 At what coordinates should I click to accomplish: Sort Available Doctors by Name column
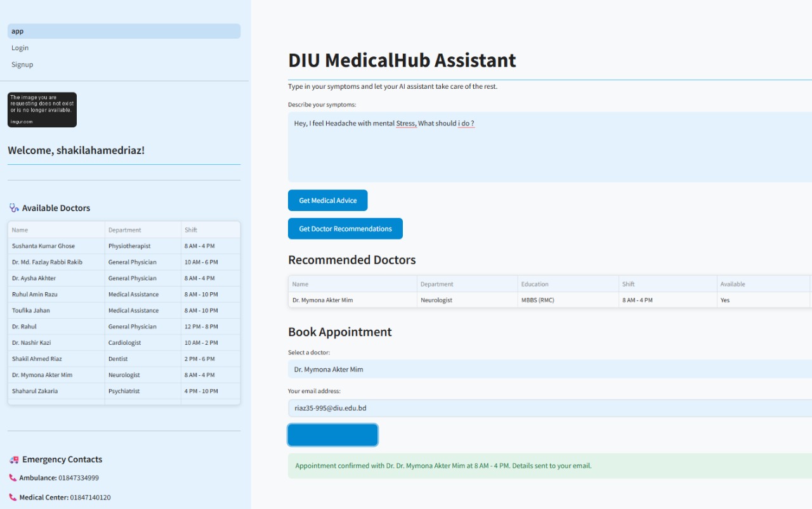pos(56,230)
